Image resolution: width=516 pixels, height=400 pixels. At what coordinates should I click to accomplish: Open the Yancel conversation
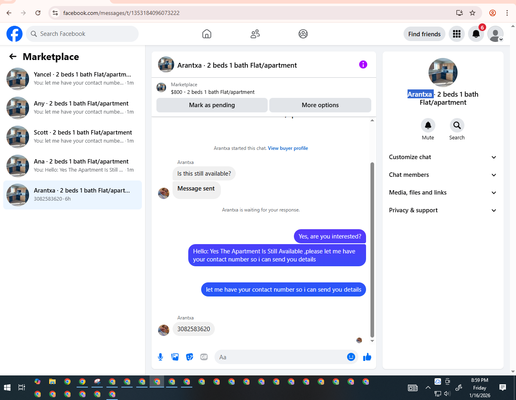coord(73,79)
